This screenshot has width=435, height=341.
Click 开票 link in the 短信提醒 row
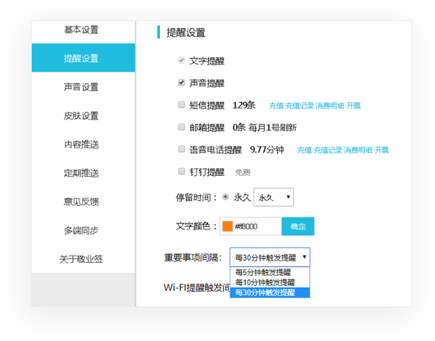click(354, 105)
